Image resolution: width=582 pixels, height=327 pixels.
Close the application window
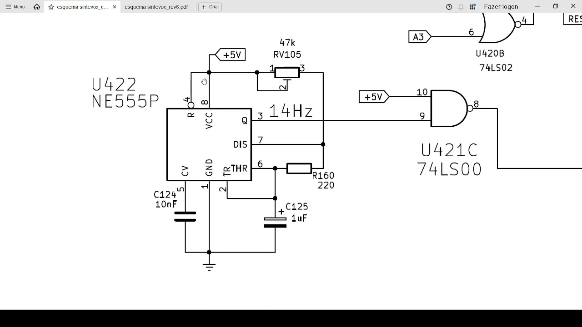(x=573, y=6)
